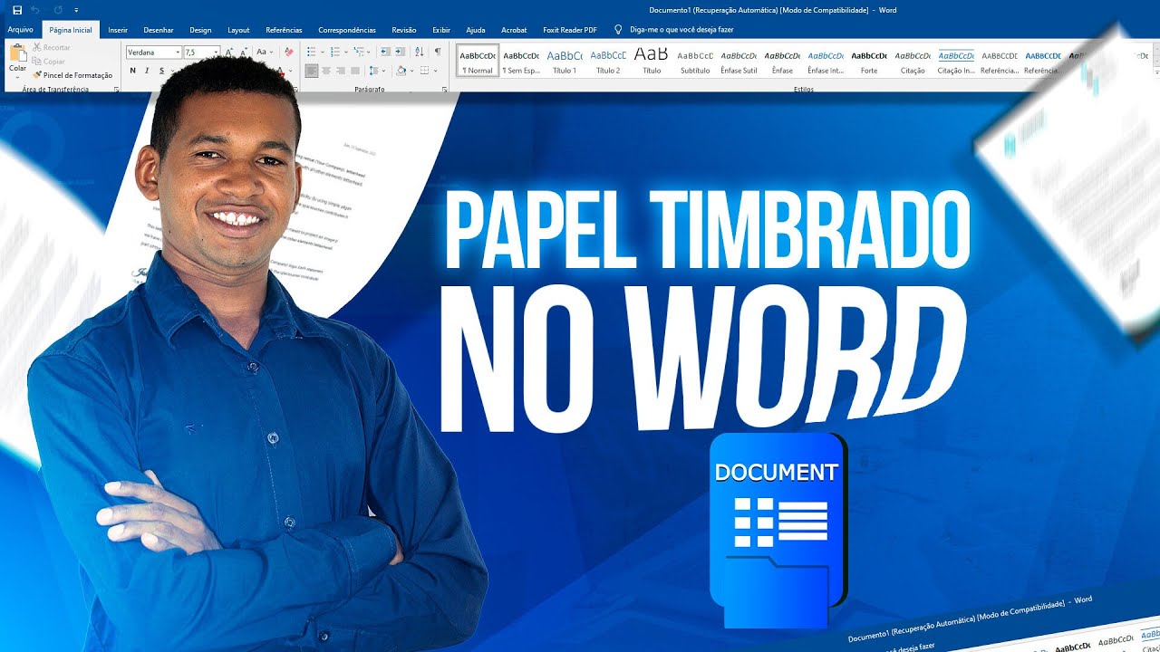
Task: Click the numbered list icon
Action: 337,53
